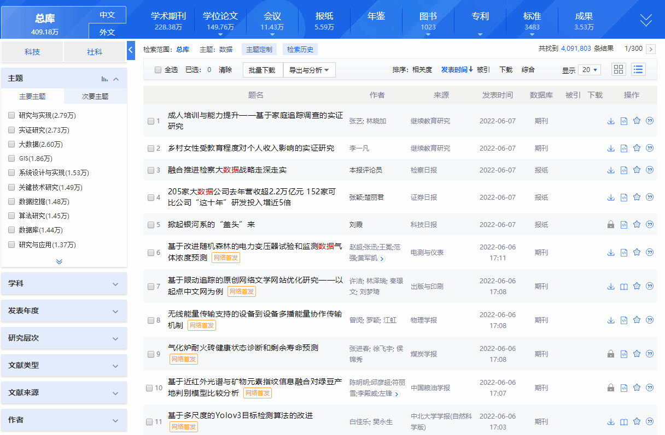Click the lock icon on result 5
The image size is (665, 435).
[x=611, y=224]
